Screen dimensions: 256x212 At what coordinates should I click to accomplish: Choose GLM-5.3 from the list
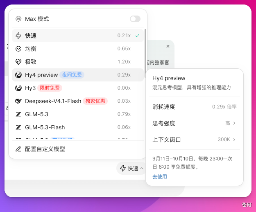78,114
